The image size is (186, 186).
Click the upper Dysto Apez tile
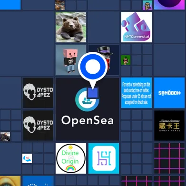pos(38,93)
